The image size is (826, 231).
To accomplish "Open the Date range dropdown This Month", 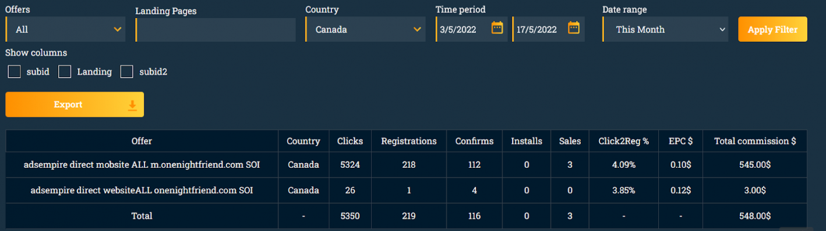I will pos(665,29).
